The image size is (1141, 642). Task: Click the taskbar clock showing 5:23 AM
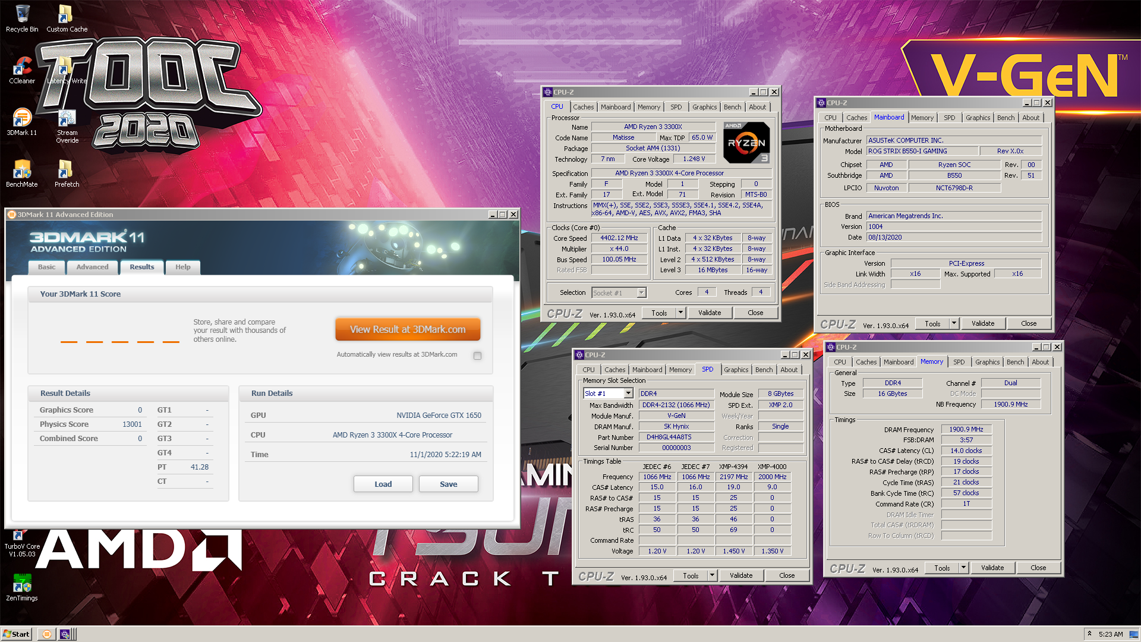pos(1111,634)
